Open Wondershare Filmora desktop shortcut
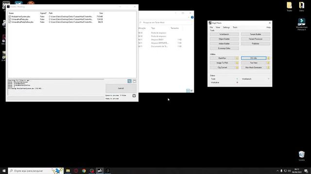The height and width of the screenshot is (174, 311). coord(301,24)
